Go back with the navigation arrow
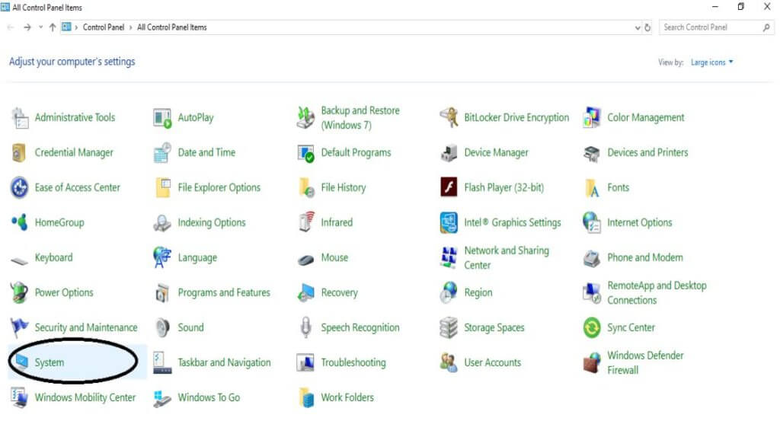The height and width of the screenshot is (434, 780). tap(11, 27)
